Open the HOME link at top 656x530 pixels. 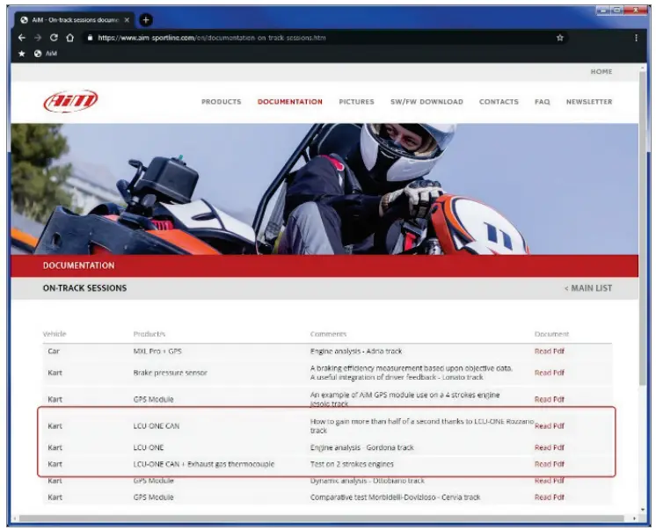601,71
